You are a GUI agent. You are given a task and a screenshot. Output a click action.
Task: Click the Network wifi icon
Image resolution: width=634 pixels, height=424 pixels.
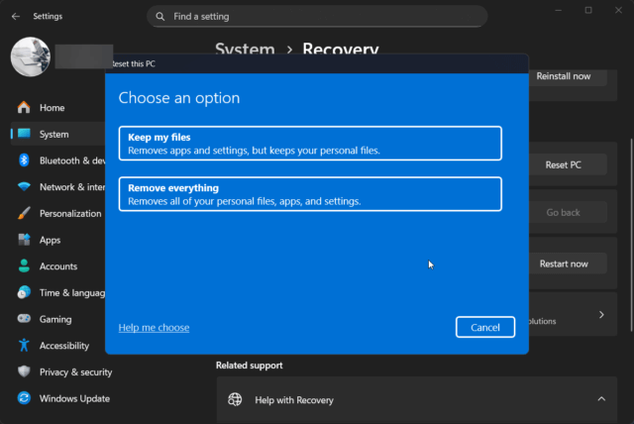(x=24, y=186)
